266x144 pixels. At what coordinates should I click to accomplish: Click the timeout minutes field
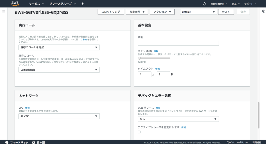[144, 74]
